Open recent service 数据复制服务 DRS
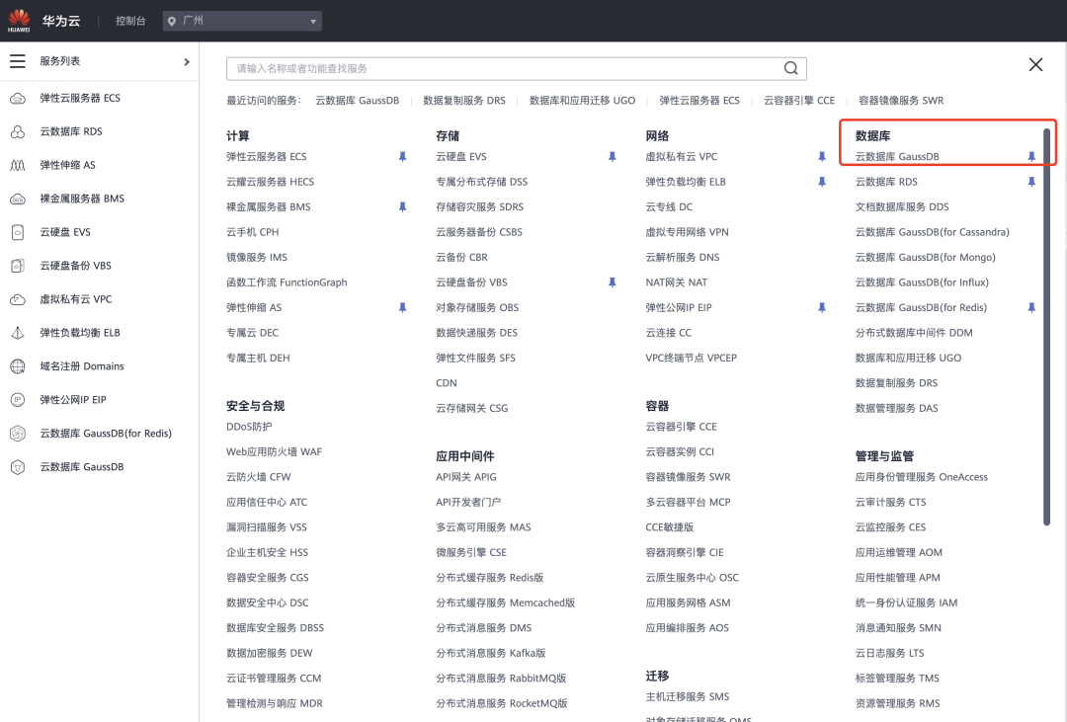Viewport: 1067px width, 722px height. coord(464,101)
